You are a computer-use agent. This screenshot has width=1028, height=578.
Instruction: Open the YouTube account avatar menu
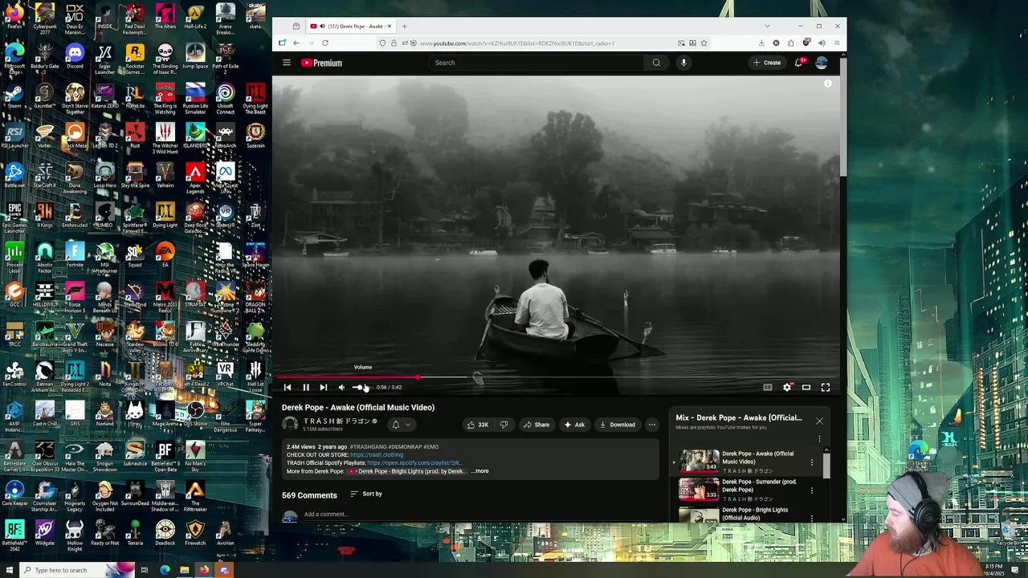coord(822,63)
